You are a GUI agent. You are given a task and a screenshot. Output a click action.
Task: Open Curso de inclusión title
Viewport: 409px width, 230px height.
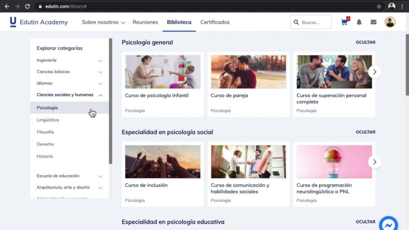click(x=146, y=185)
